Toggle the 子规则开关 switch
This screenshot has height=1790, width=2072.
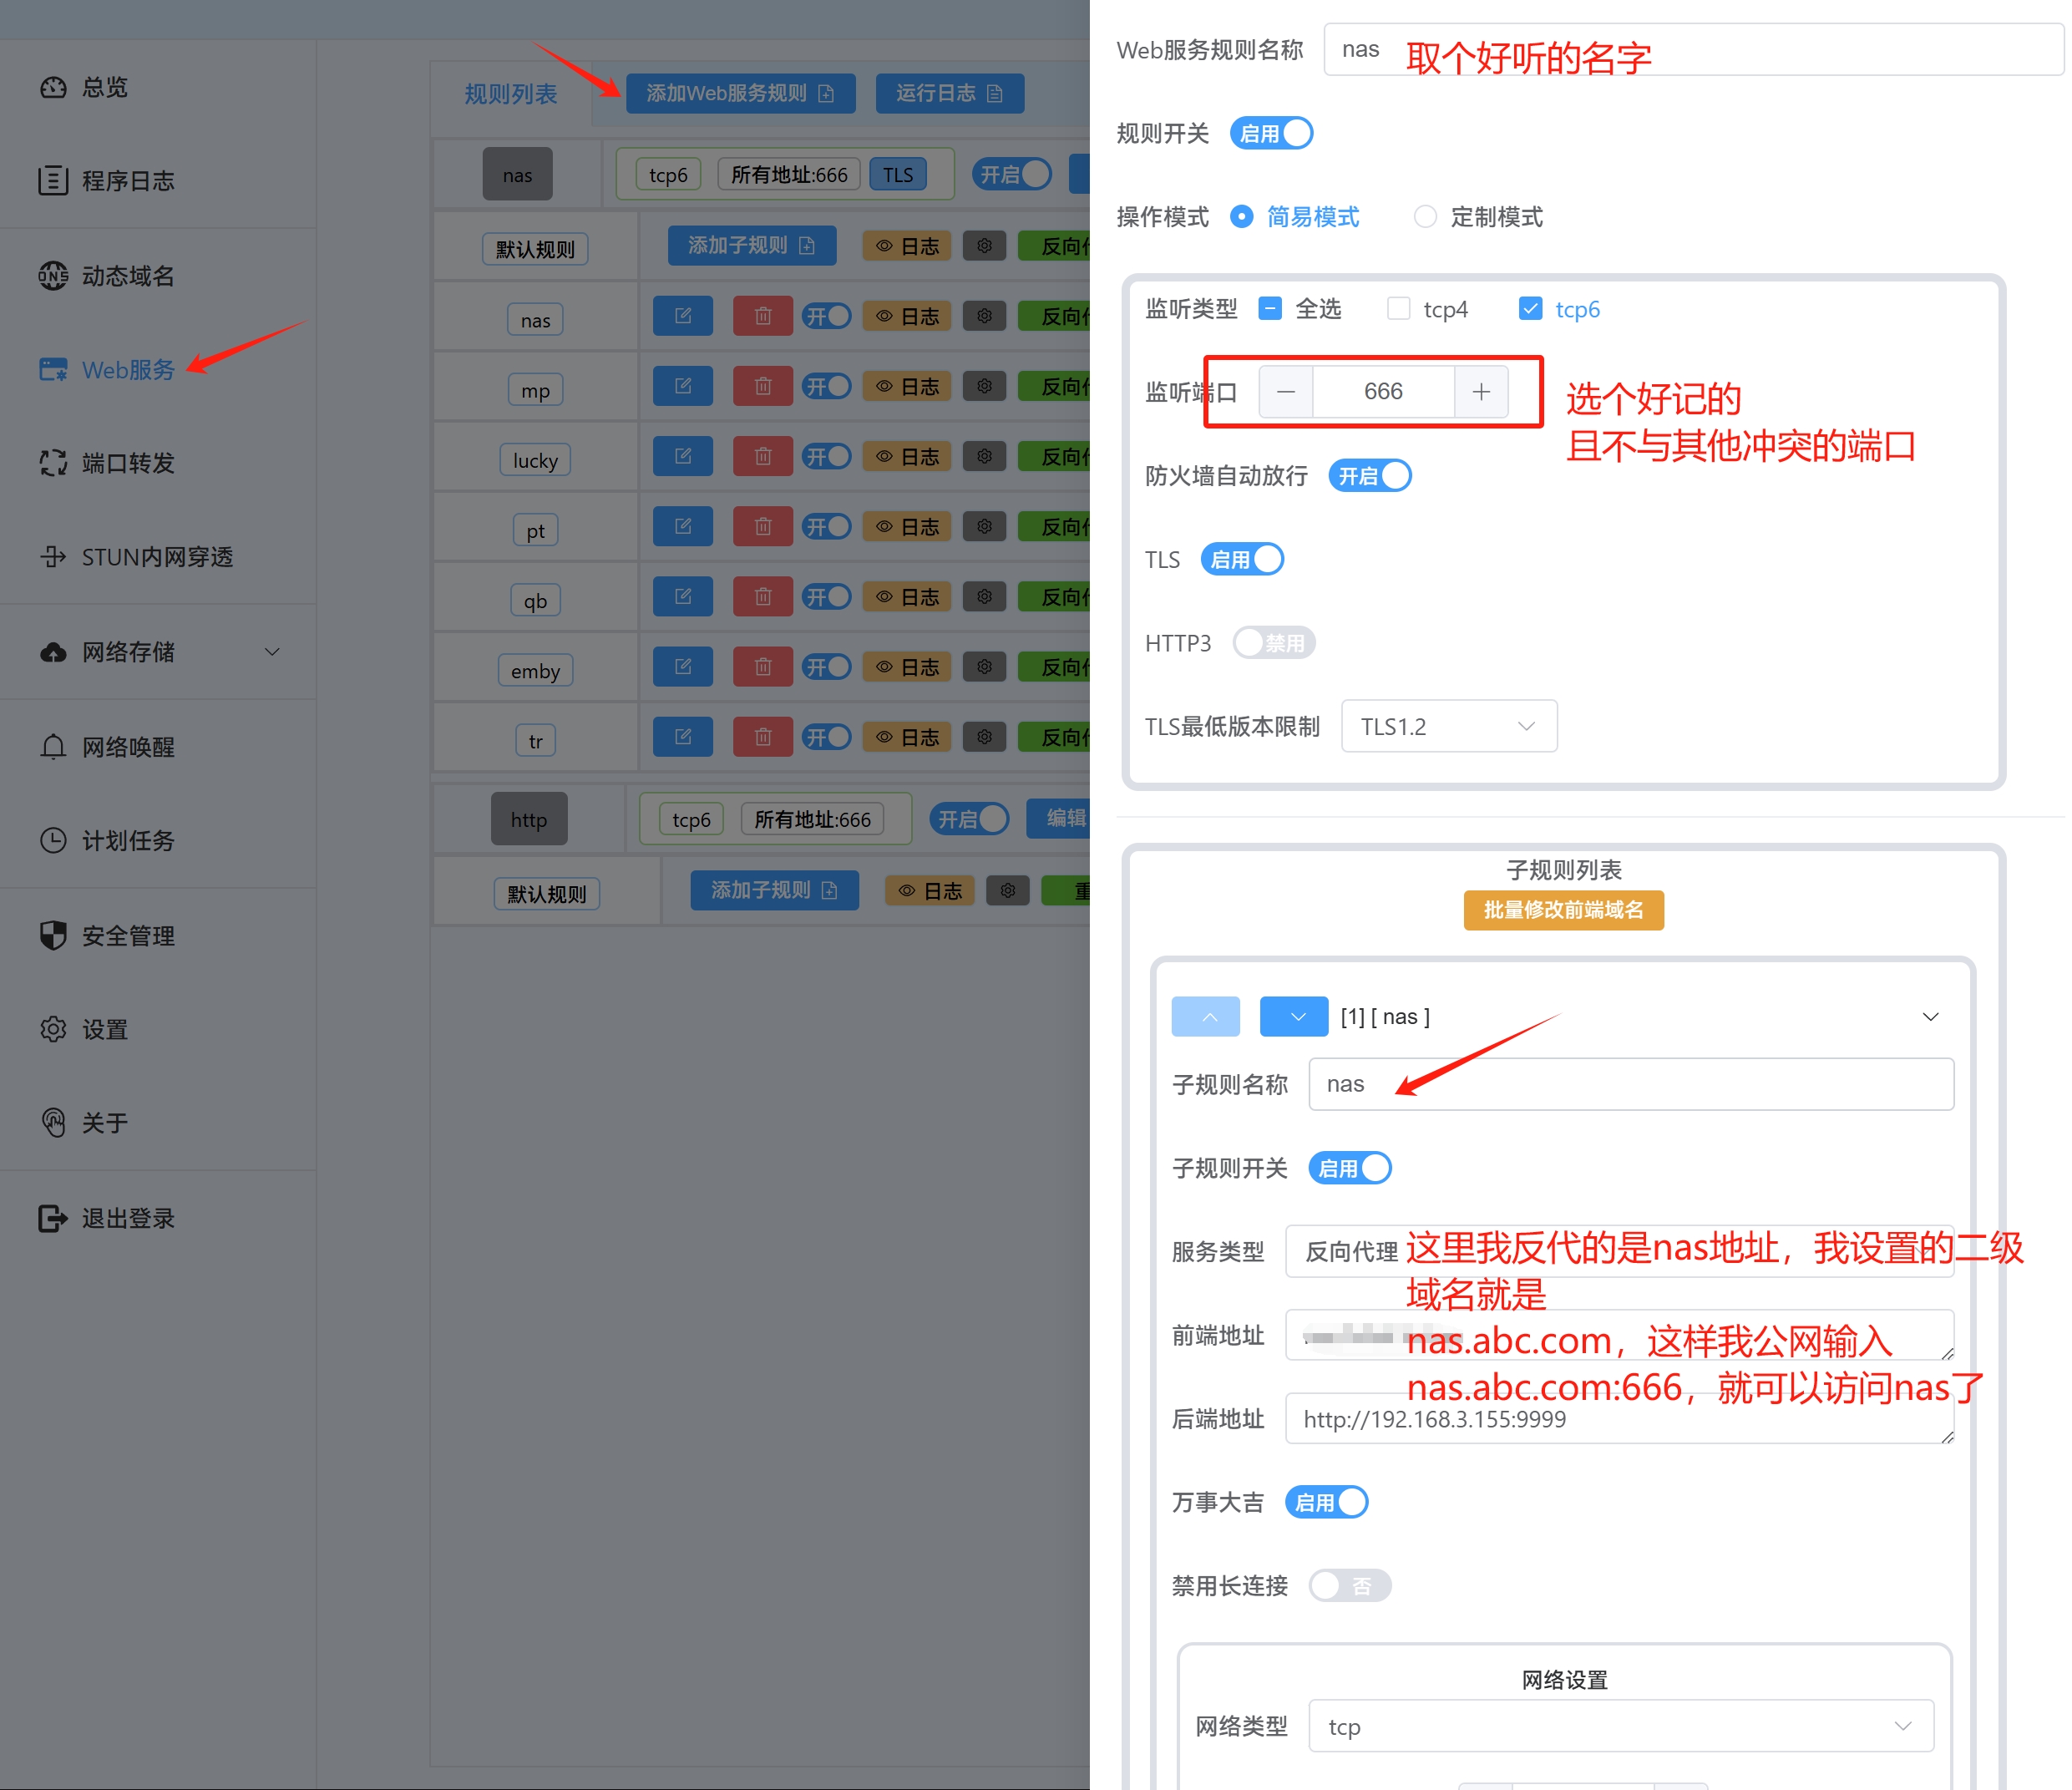[1350, 1168]
